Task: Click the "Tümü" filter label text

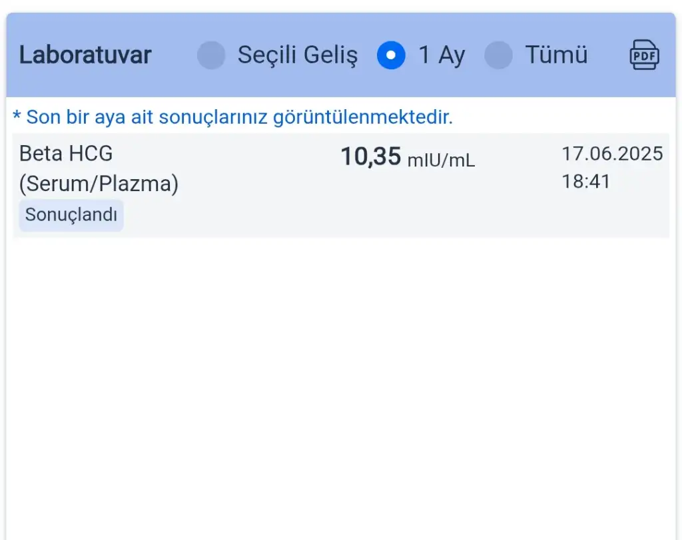Action: click(556, 55)
